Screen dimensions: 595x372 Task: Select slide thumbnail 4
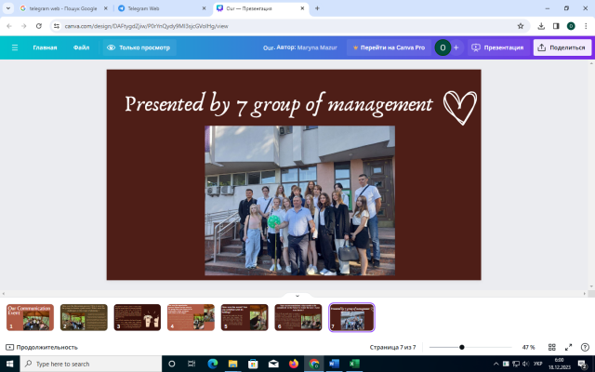pyautogui.click(x=191, y=317)
